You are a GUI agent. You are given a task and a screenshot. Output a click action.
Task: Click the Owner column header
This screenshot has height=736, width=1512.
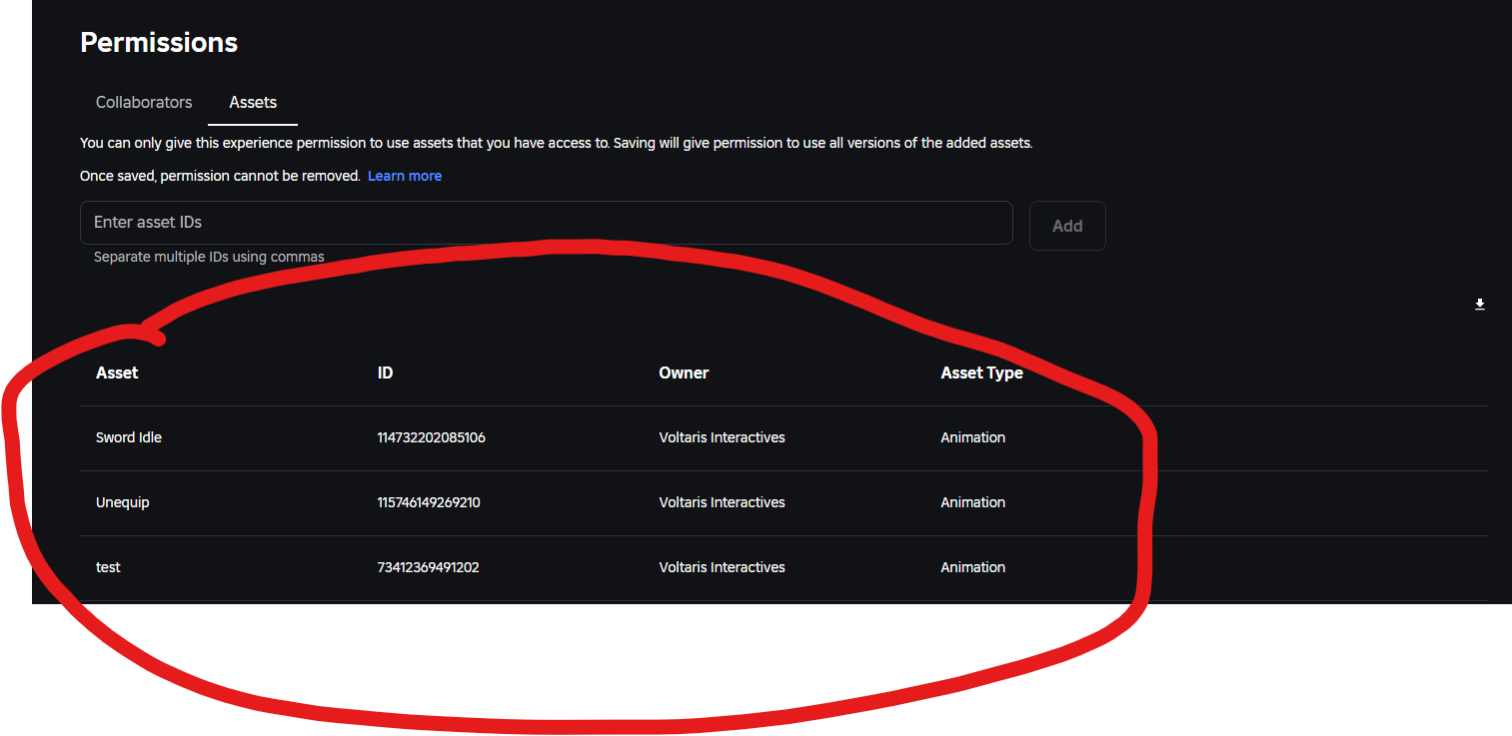pyautogui.click(x=684, y=372)
